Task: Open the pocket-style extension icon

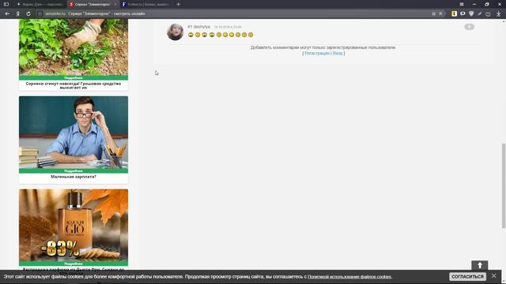Action: [489, 14]
